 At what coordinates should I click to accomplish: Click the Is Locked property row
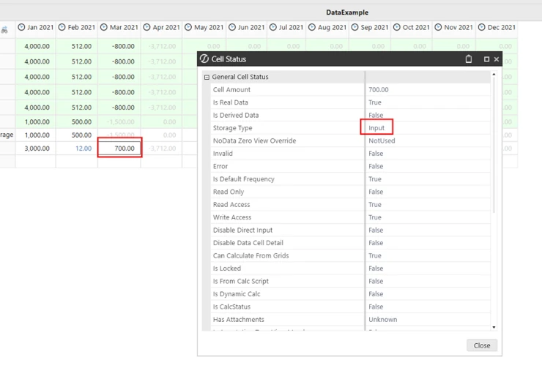pos(227,269)
